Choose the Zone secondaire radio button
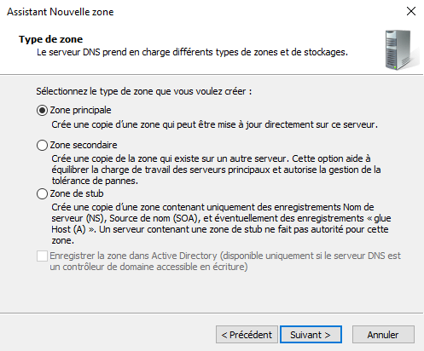The height and width of the screenshot is (351, 424). click(42, 145)
